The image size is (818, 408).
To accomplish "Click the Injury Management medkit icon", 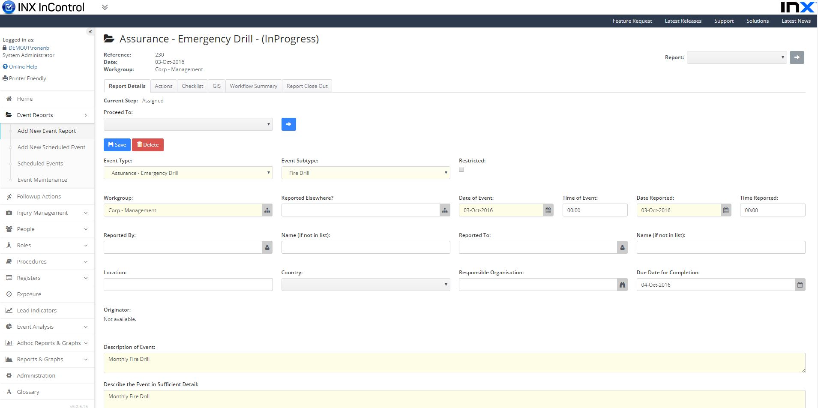I will (x=9, y=213).
